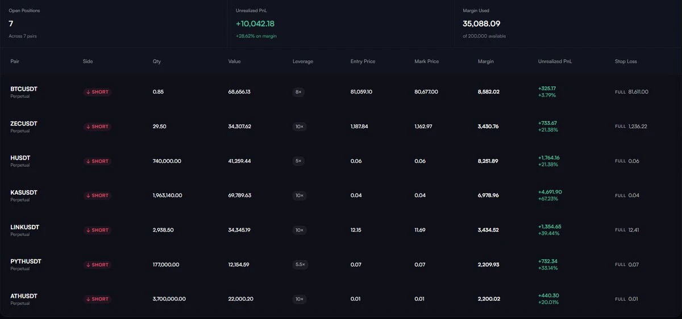Screen dimensions: 682x319
Task: Click the SHORT badge in the KASUSDT row
Action: coord(97,195)
